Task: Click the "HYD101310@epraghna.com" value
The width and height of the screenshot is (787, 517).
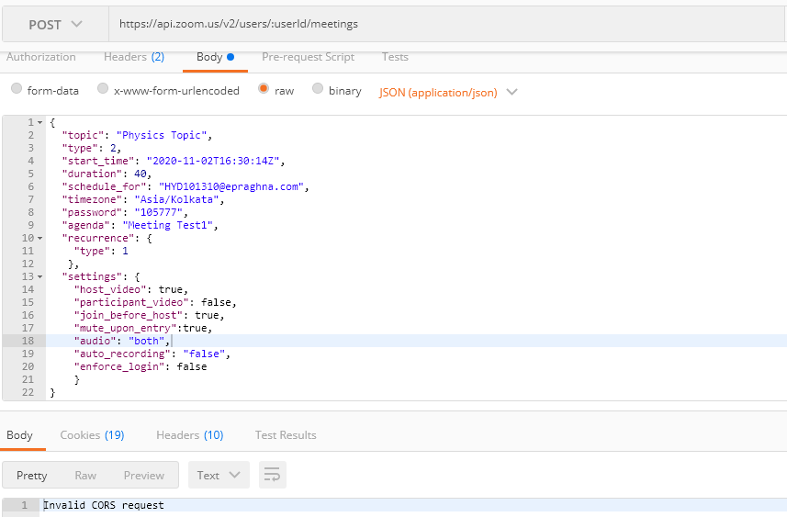Action: pyautogui.click(x=231, y=186)
